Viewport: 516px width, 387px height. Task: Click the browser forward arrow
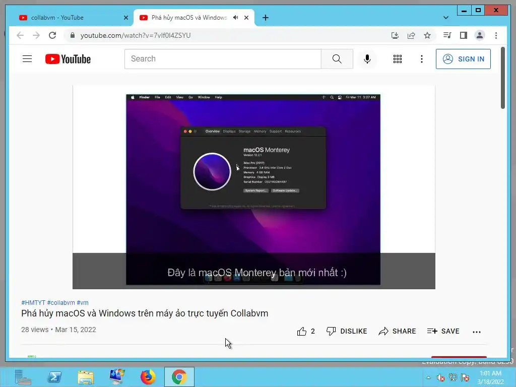[36, 35]
